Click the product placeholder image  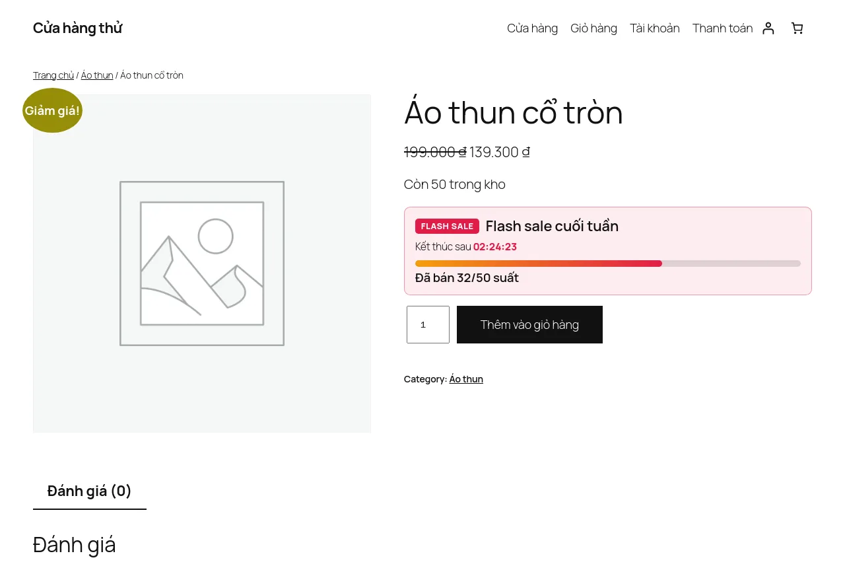coord(202,264)
